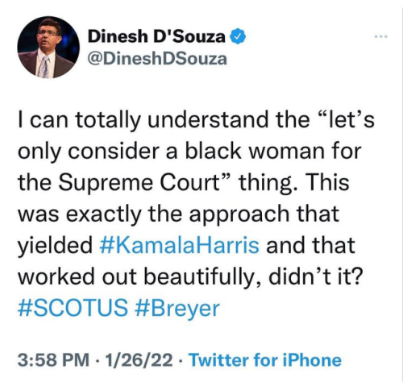Click the word "yielded" in tweet
The image size is (403, 382).
pyautogui.click(x=55, y=246)
